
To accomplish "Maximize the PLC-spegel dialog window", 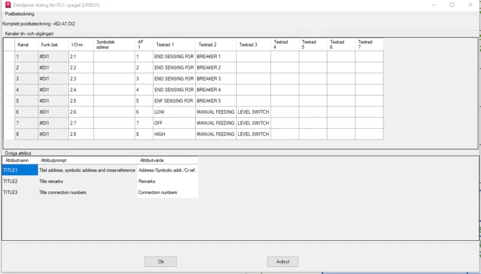I will [452, 4].
